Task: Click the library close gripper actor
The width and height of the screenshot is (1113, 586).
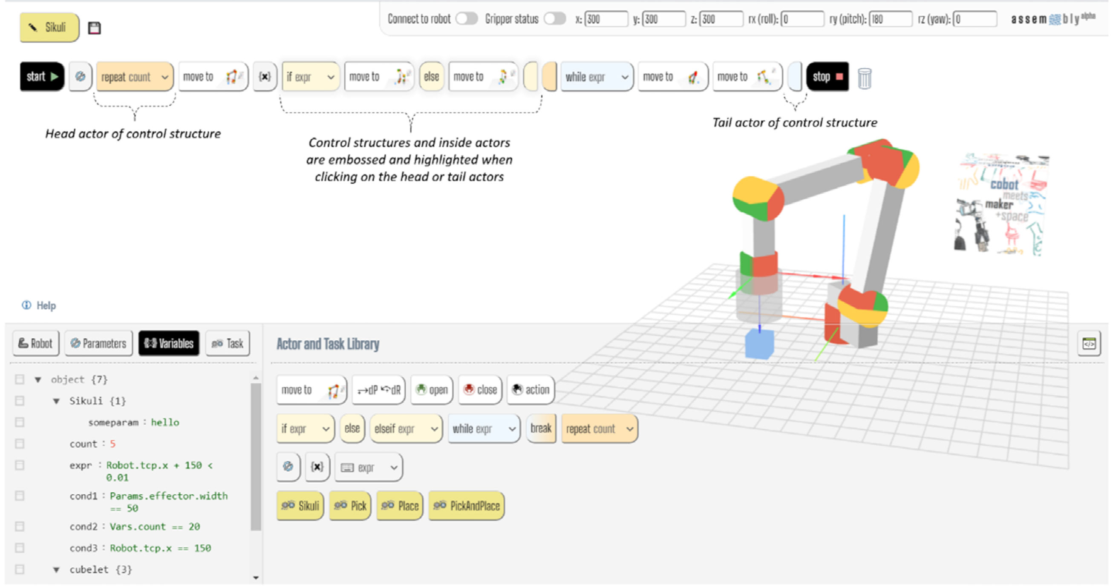Action: [480, 390]
